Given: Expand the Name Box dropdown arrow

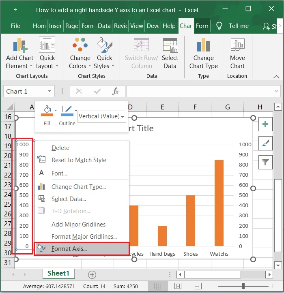Looking at the screenshot, I should [49, 91].
